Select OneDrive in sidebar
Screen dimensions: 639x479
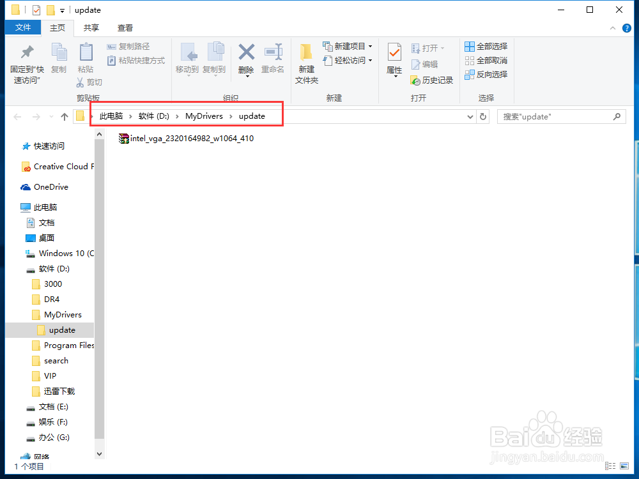tap(45, 187)
